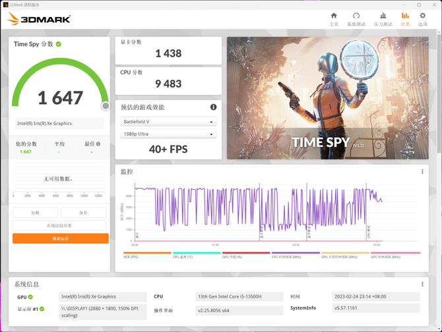Click the Load (加载) button
Image resolution: width=442 pixels, height=332 pixels.
[x=35, y=213]
